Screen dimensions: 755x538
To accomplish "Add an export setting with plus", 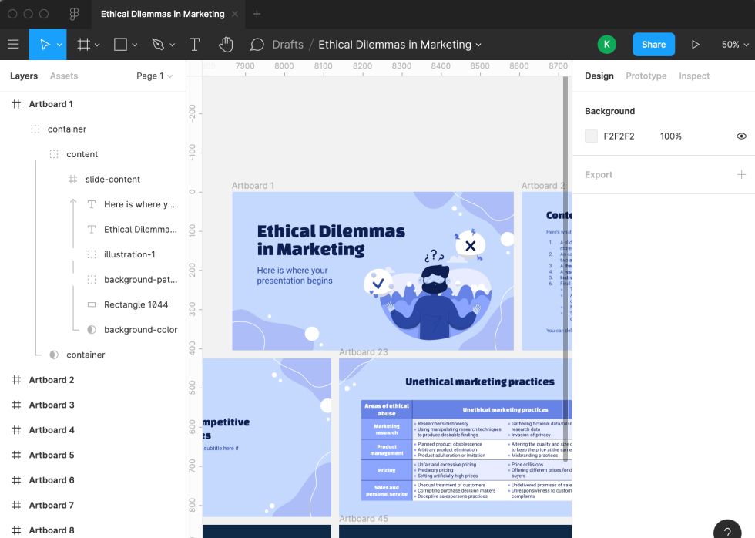I will pos(741,175).
